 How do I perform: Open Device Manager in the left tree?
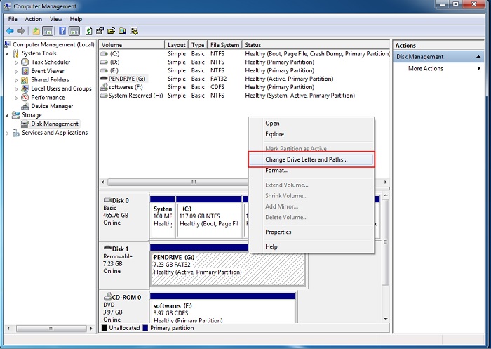tap(52, 106)
